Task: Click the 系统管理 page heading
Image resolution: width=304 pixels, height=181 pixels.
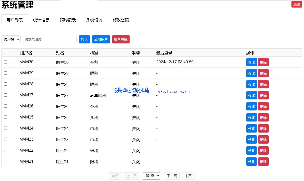Action: 18,5
